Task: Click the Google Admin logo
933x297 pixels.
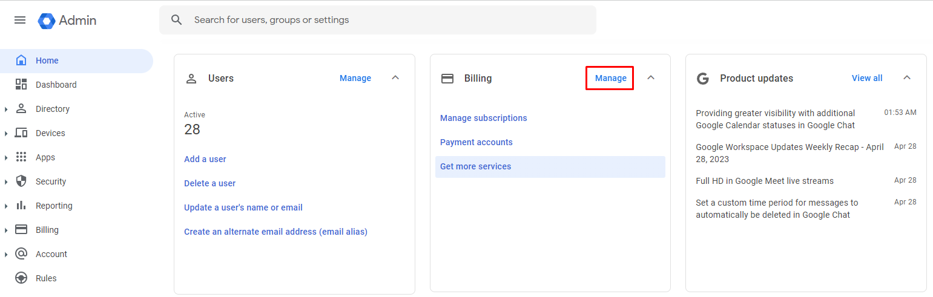Action: pos(47,21)
